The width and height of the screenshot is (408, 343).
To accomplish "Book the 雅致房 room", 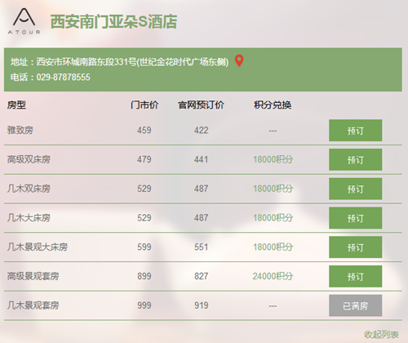I will click(x=355, y=131).
